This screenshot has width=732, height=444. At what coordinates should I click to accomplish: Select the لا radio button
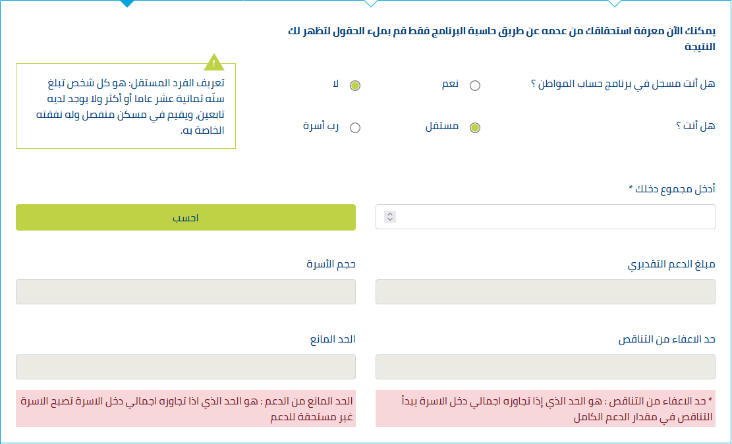(x=354, y=86)
